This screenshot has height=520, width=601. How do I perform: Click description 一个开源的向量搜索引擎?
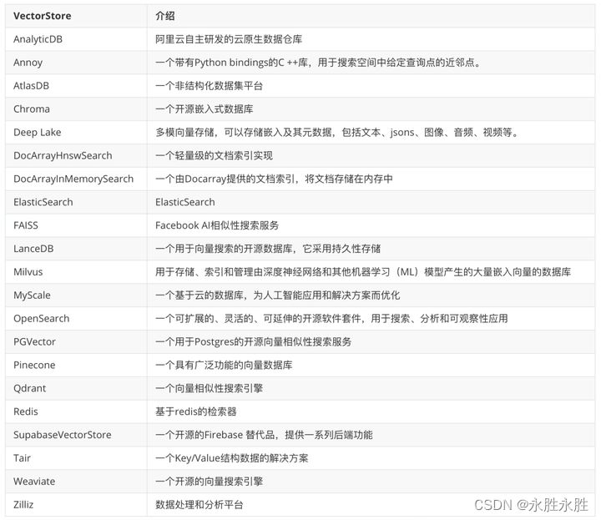point(210,482)
